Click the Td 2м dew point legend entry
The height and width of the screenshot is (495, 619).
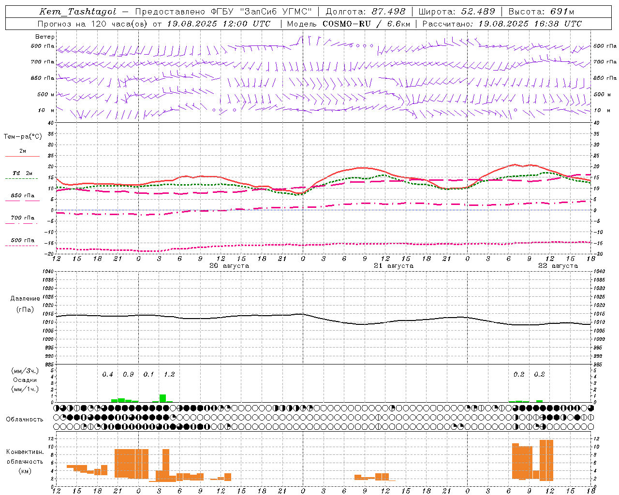(23, 173)
